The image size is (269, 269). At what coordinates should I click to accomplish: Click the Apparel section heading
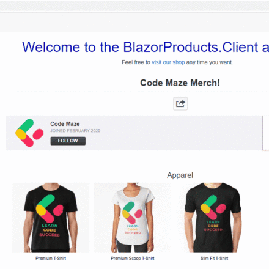point(180,175)
